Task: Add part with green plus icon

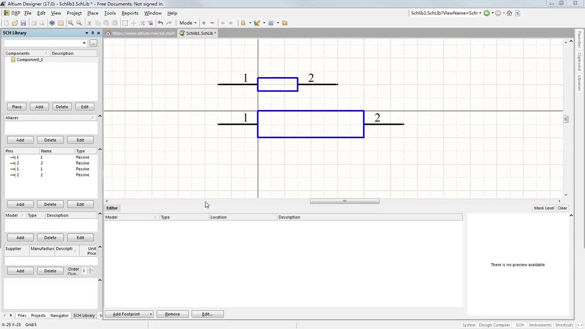Action: (204, 23)
